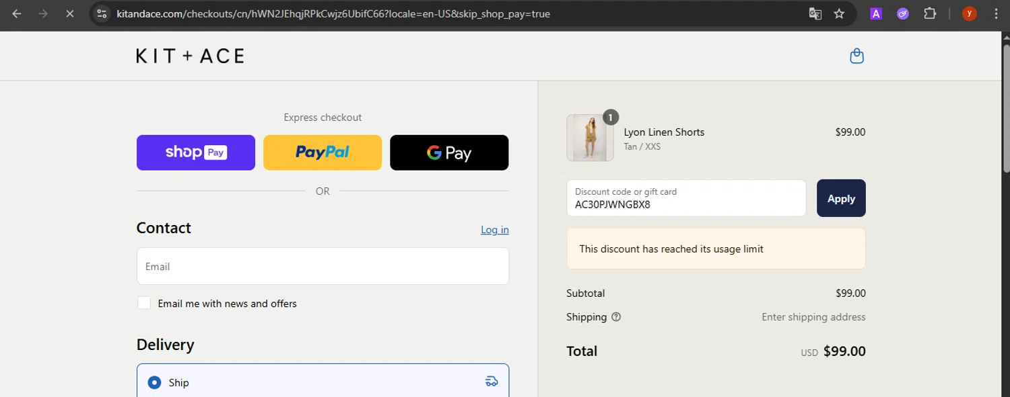Click the Express checkout label
Screen dimensions: 1010x397
pos(323,118)
